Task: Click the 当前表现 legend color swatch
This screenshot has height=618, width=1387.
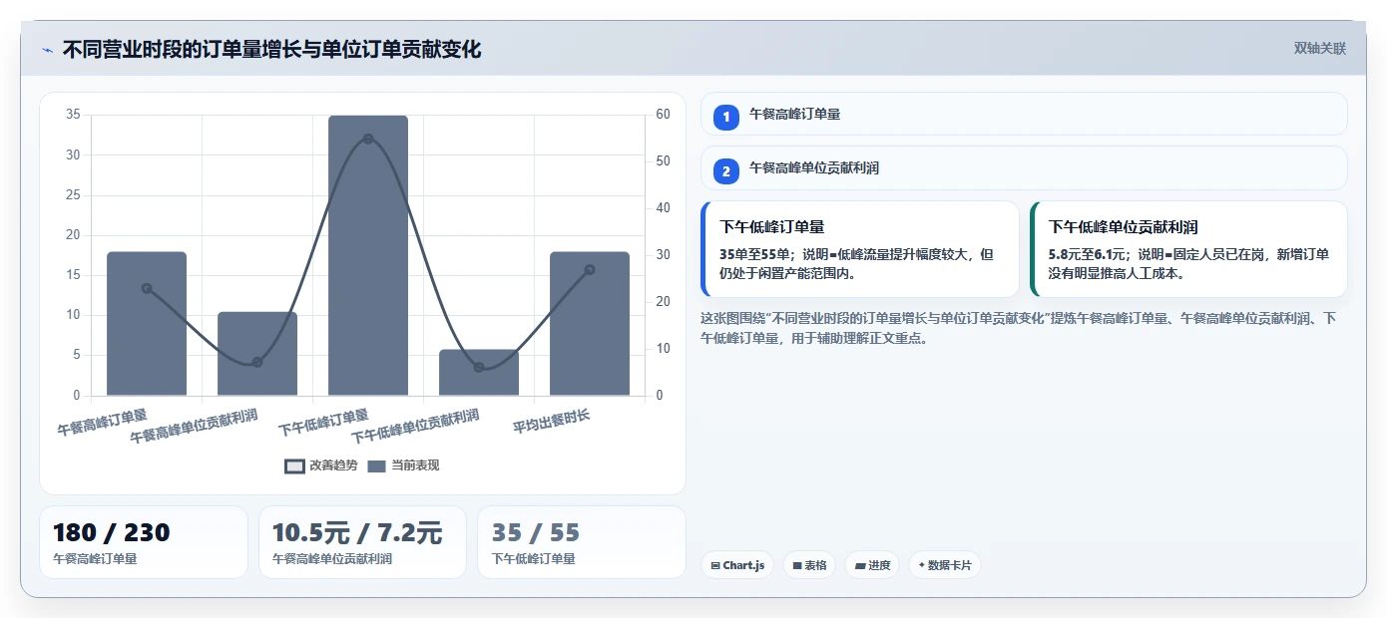Action: click(x=376, y=466)
